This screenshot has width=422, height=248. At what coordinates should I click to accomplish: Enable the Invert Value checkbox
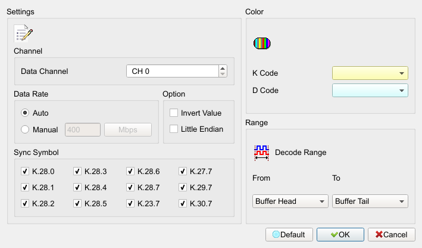[x=174, y=113]
